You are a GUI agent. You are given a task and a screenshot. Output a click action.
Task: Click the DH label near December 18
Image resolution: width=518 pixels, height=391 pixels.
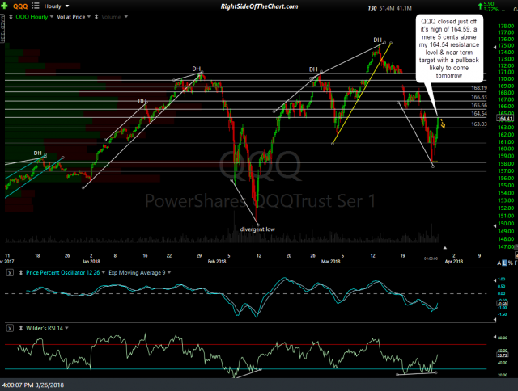click(38, 153)
